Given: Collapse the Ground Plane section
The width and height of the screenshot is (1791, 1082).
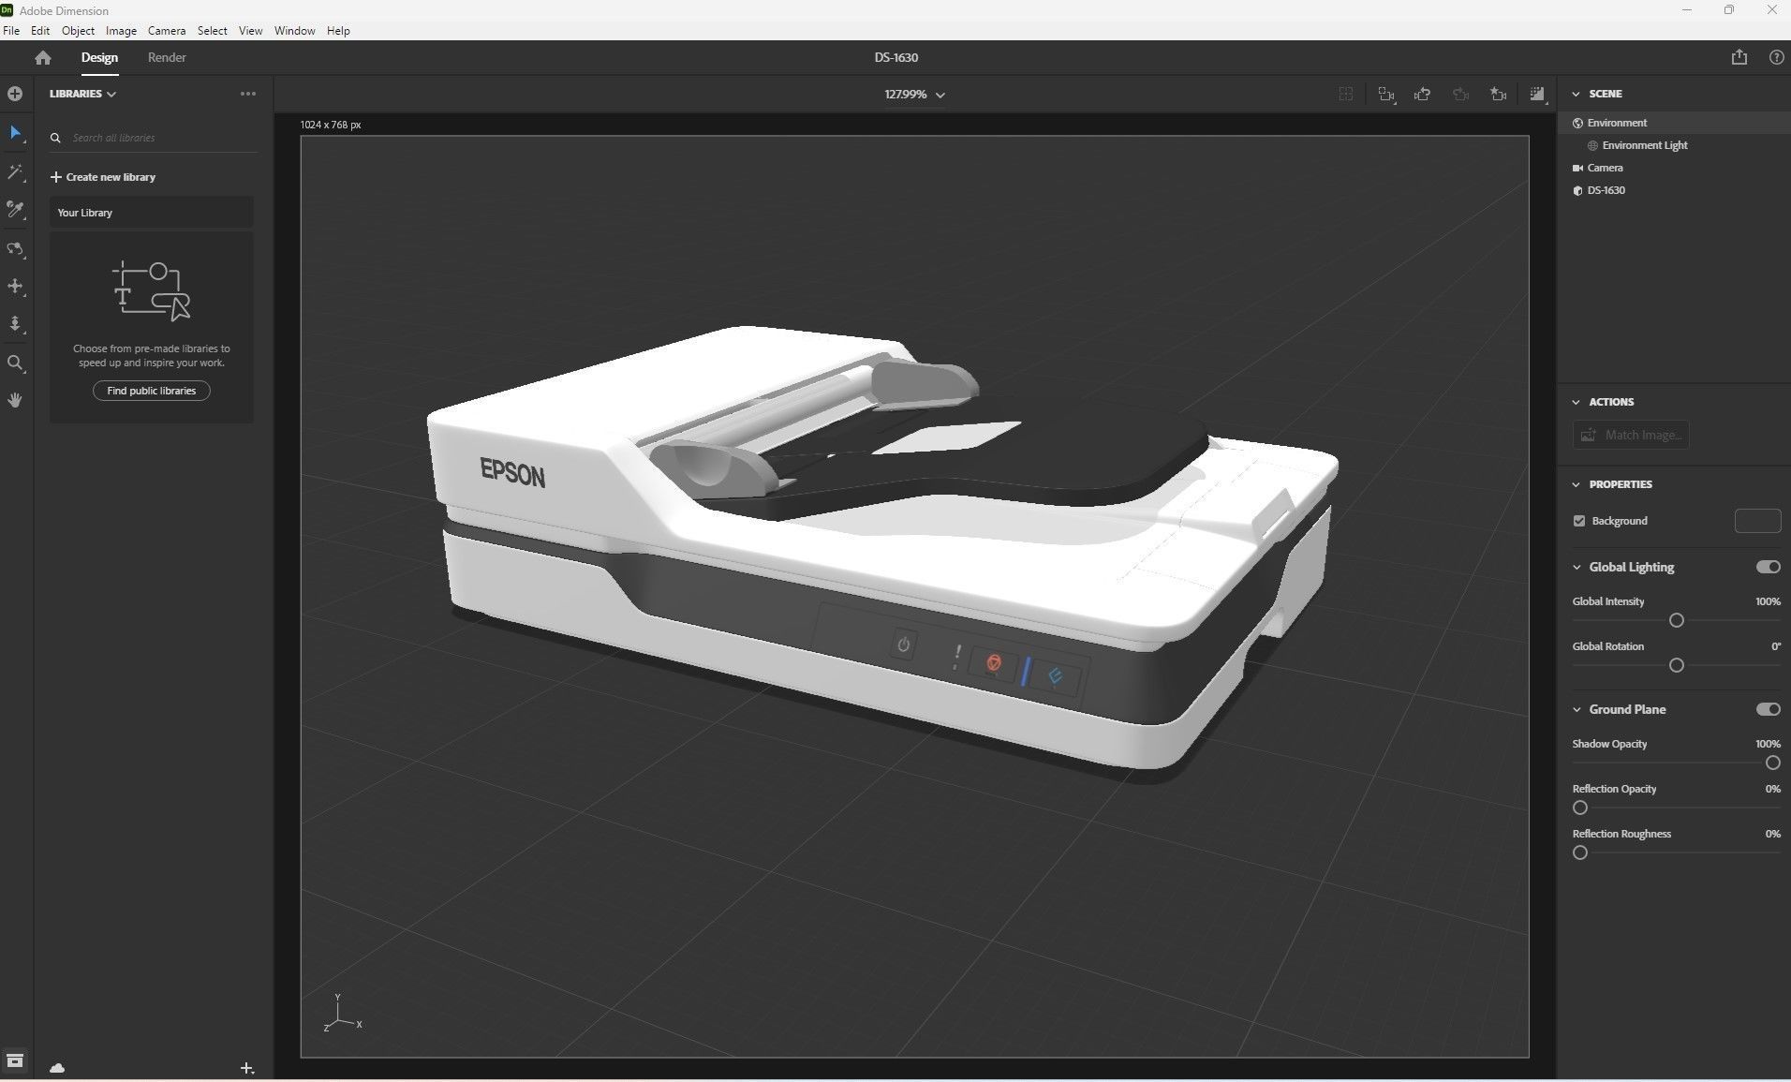Looking at the screenshot, I should point(1576,709).
